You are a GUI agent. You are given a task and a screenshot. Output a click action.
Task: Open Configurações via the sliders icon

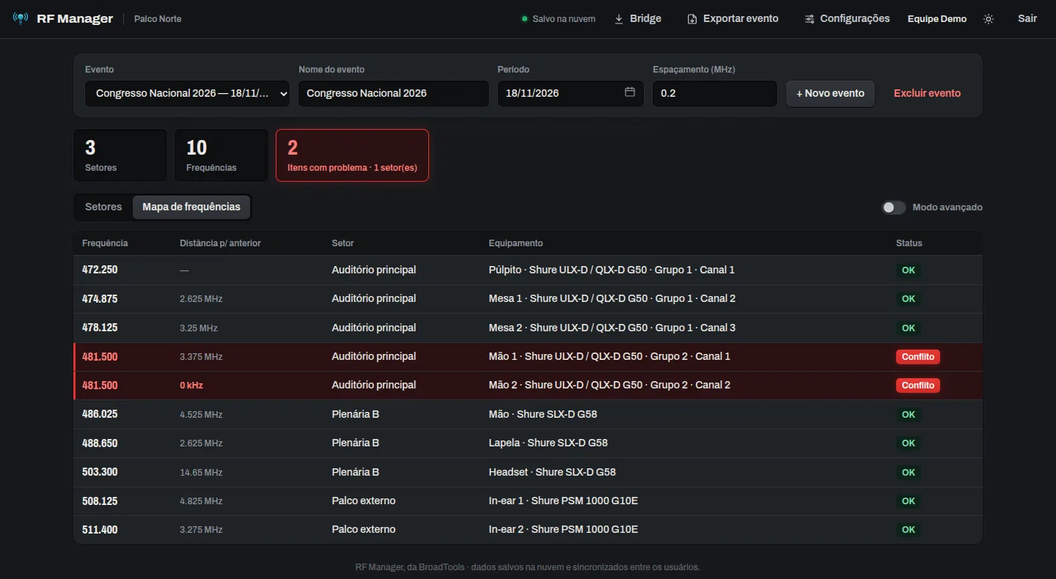810,19
